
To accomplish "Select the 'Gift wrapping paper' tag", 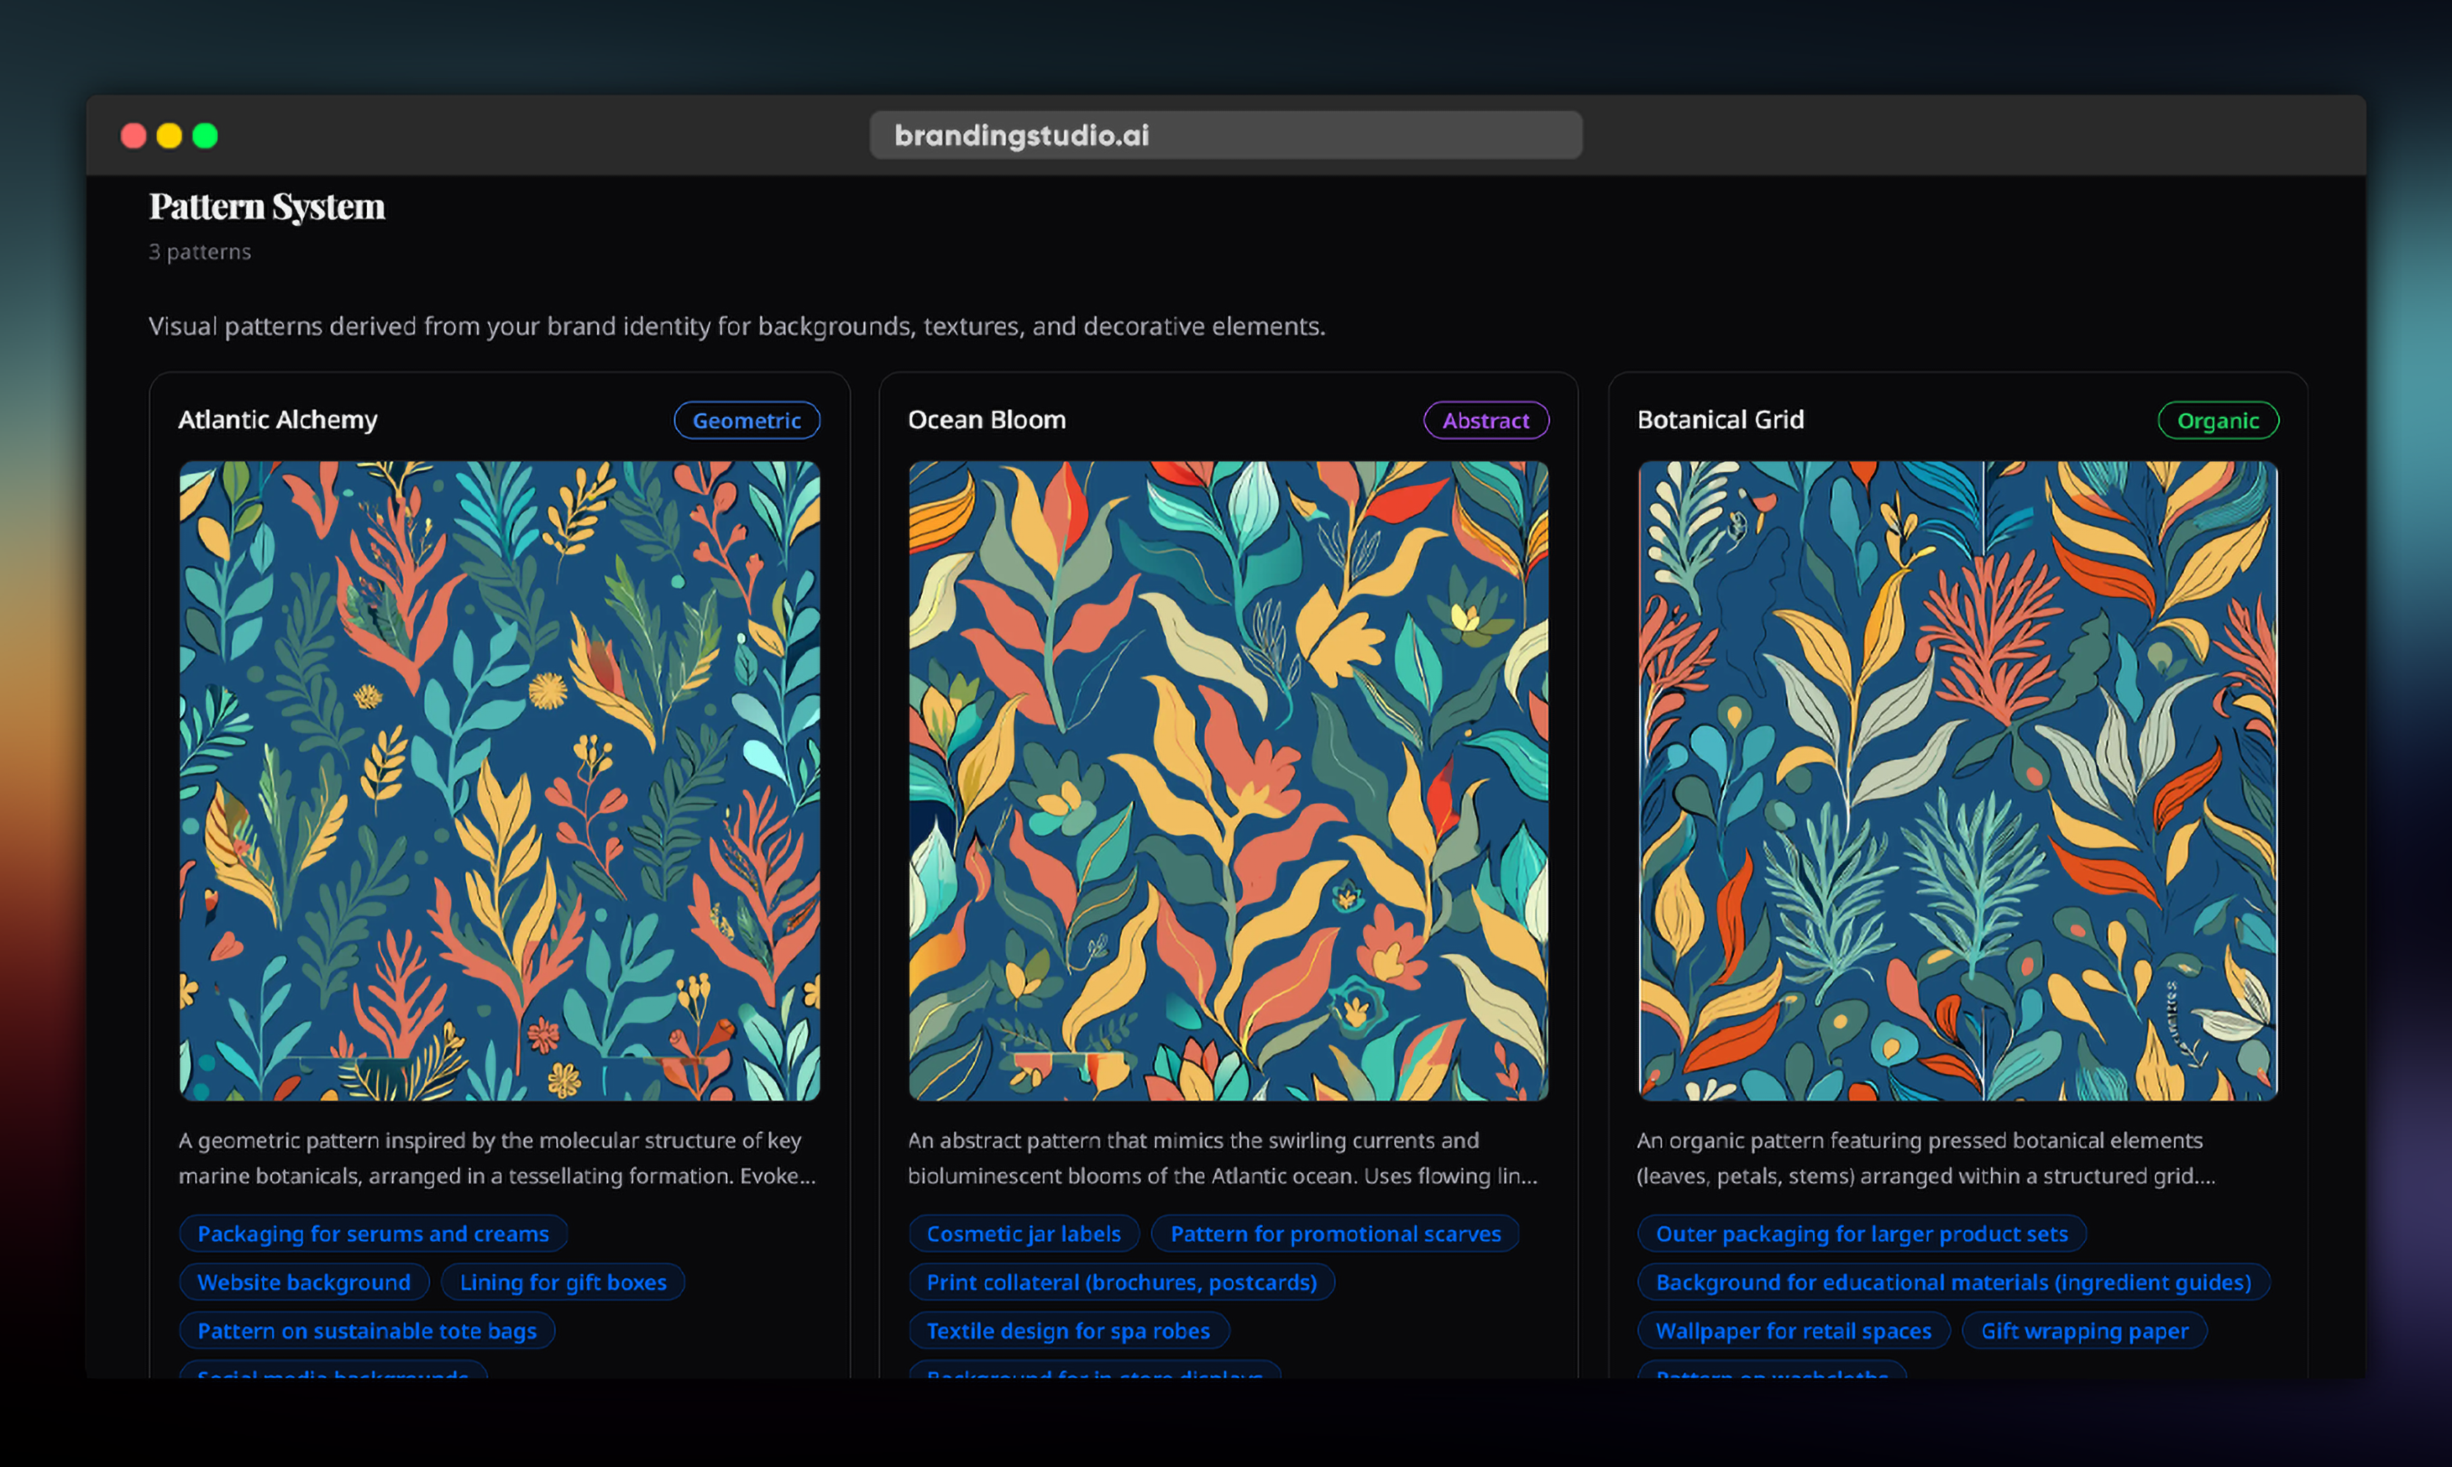I will point(2084,1331).
